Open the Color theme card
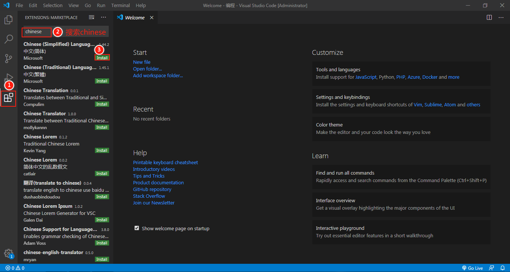Screen dimensions: 510x272 (x=401, y=129)
